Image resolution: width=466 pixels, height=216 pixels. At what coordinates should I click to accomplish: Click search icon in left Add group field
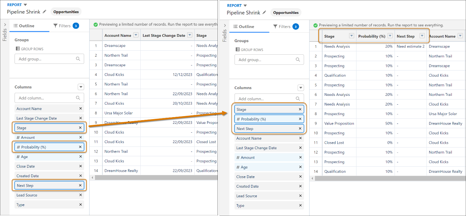[x=78, y=59]
